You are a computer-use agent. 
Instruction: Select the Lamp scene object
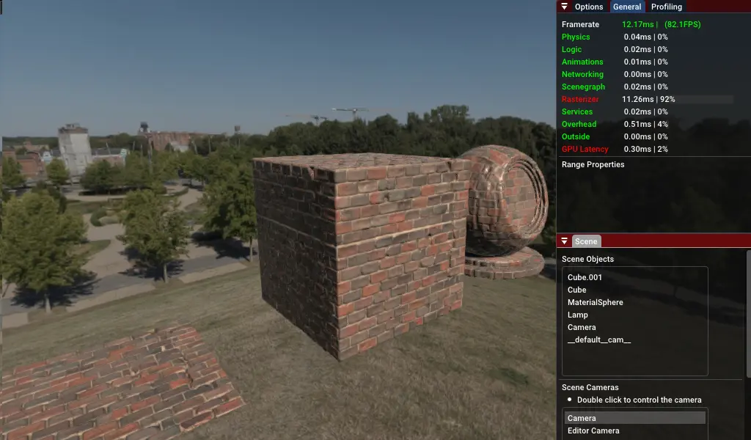576,315
